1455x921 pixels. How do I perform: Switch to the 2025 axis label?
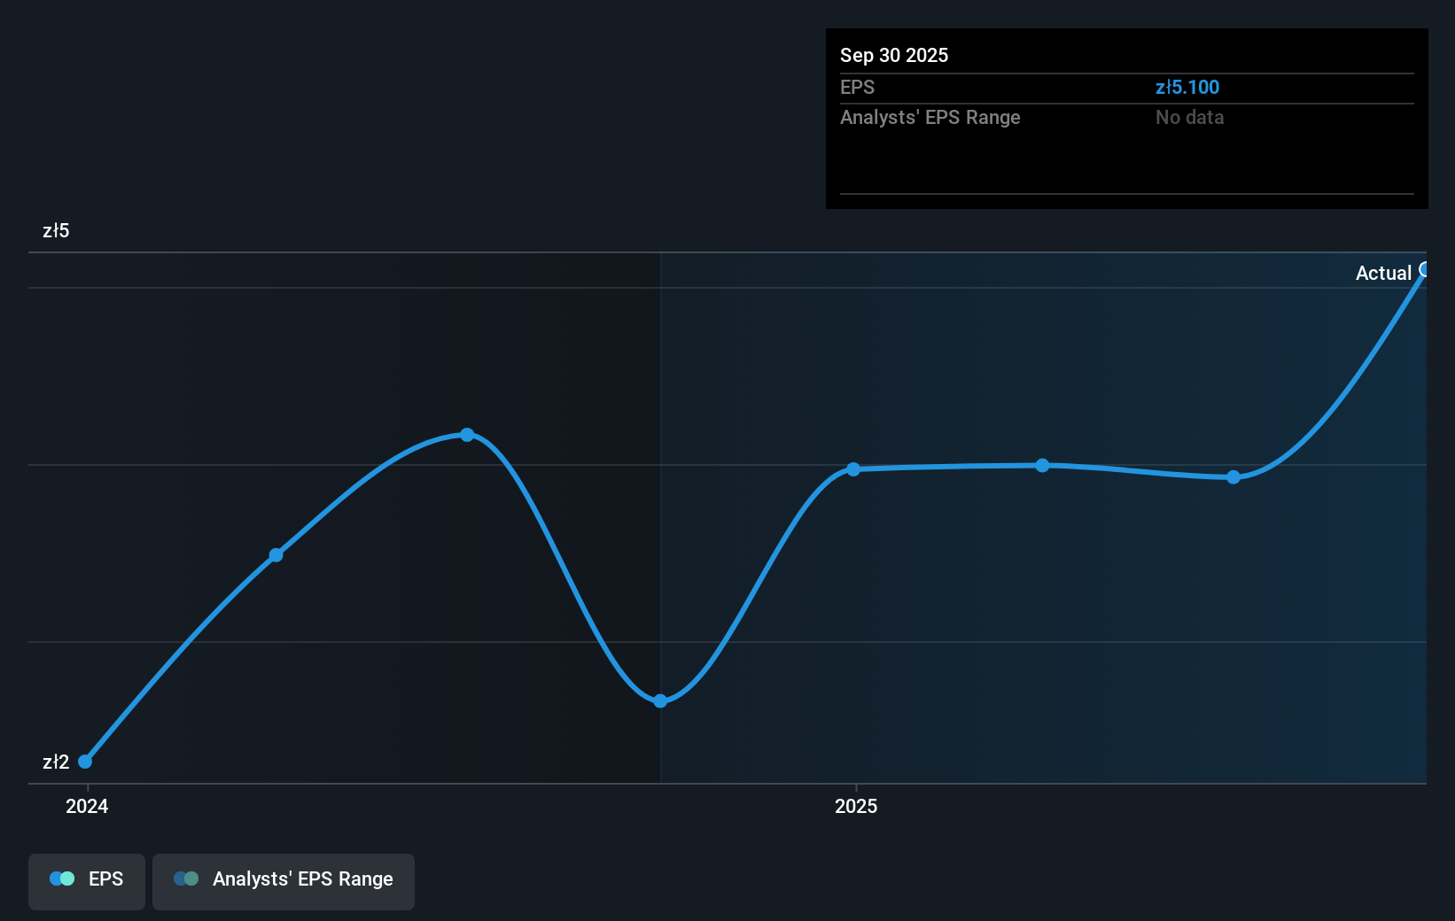pos(855,806)
